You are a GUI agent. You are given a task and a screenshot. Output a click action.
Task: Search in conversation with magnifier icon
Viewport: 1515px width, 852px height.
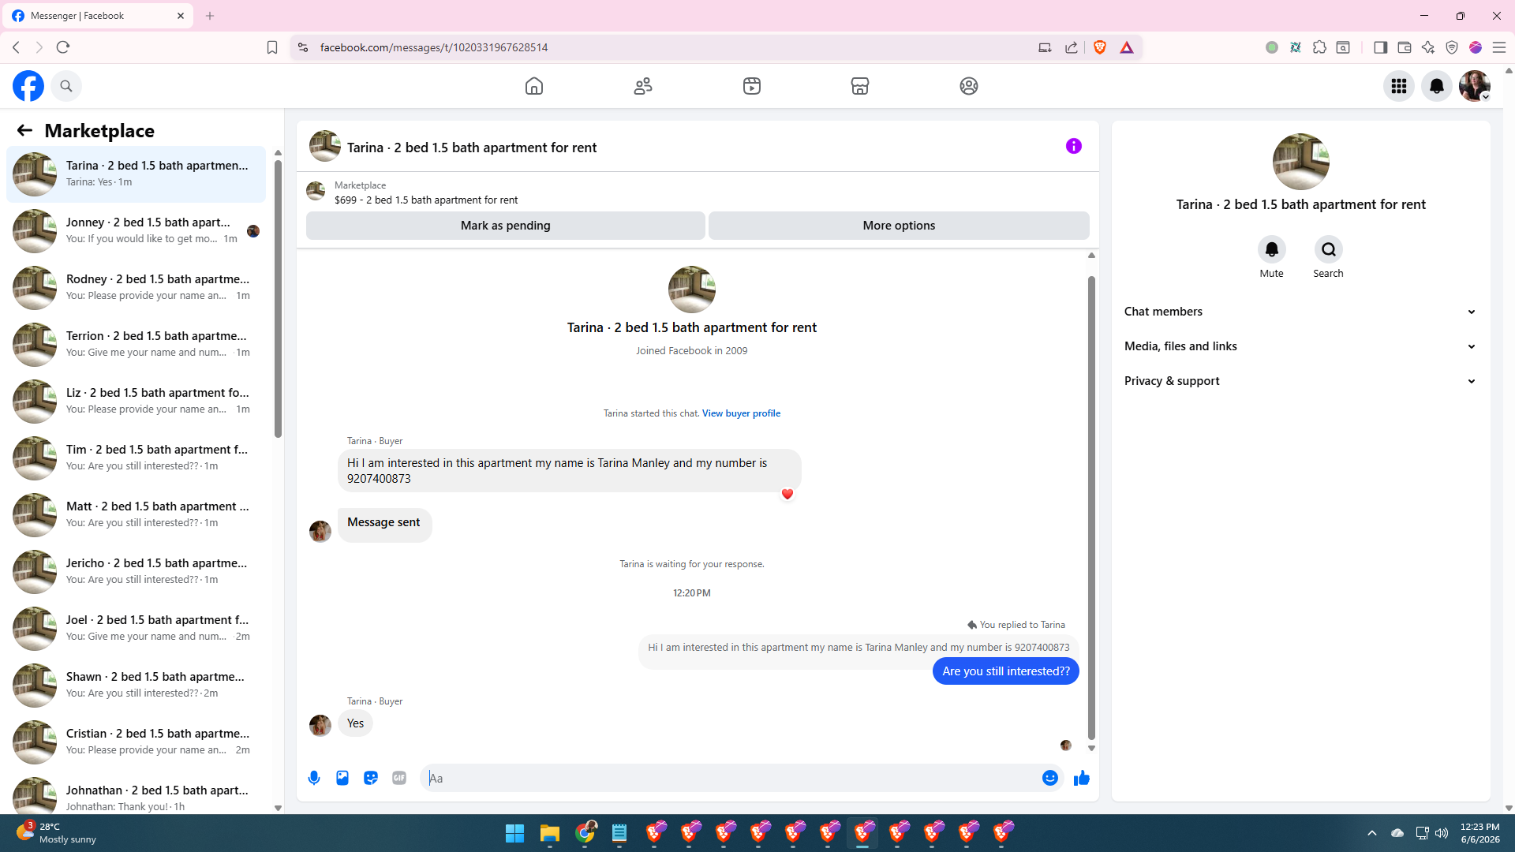tap(1329, 249)
